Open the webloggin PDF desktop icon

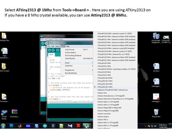(x=156, y=98)
